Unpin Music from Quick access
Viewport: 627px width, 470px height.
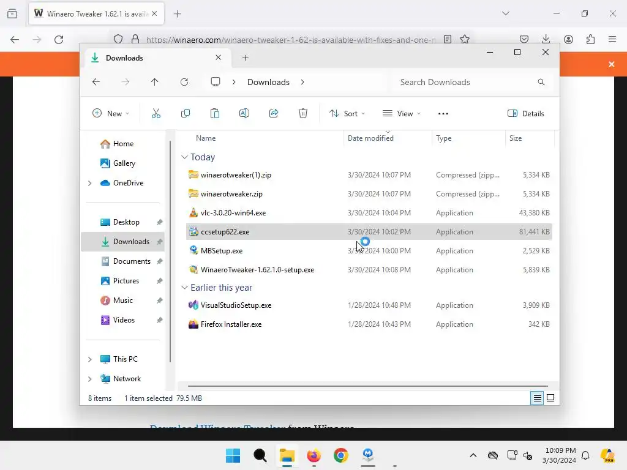pos(160,300)
